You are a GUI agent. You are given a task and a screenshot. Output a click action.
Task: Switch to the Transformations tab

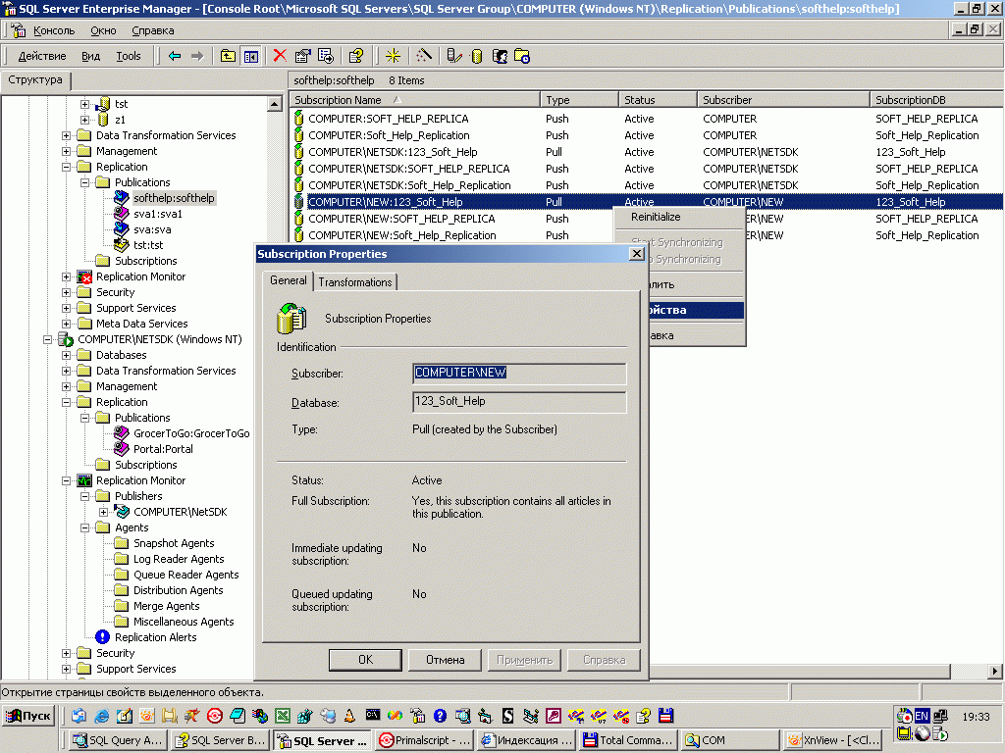355,281
